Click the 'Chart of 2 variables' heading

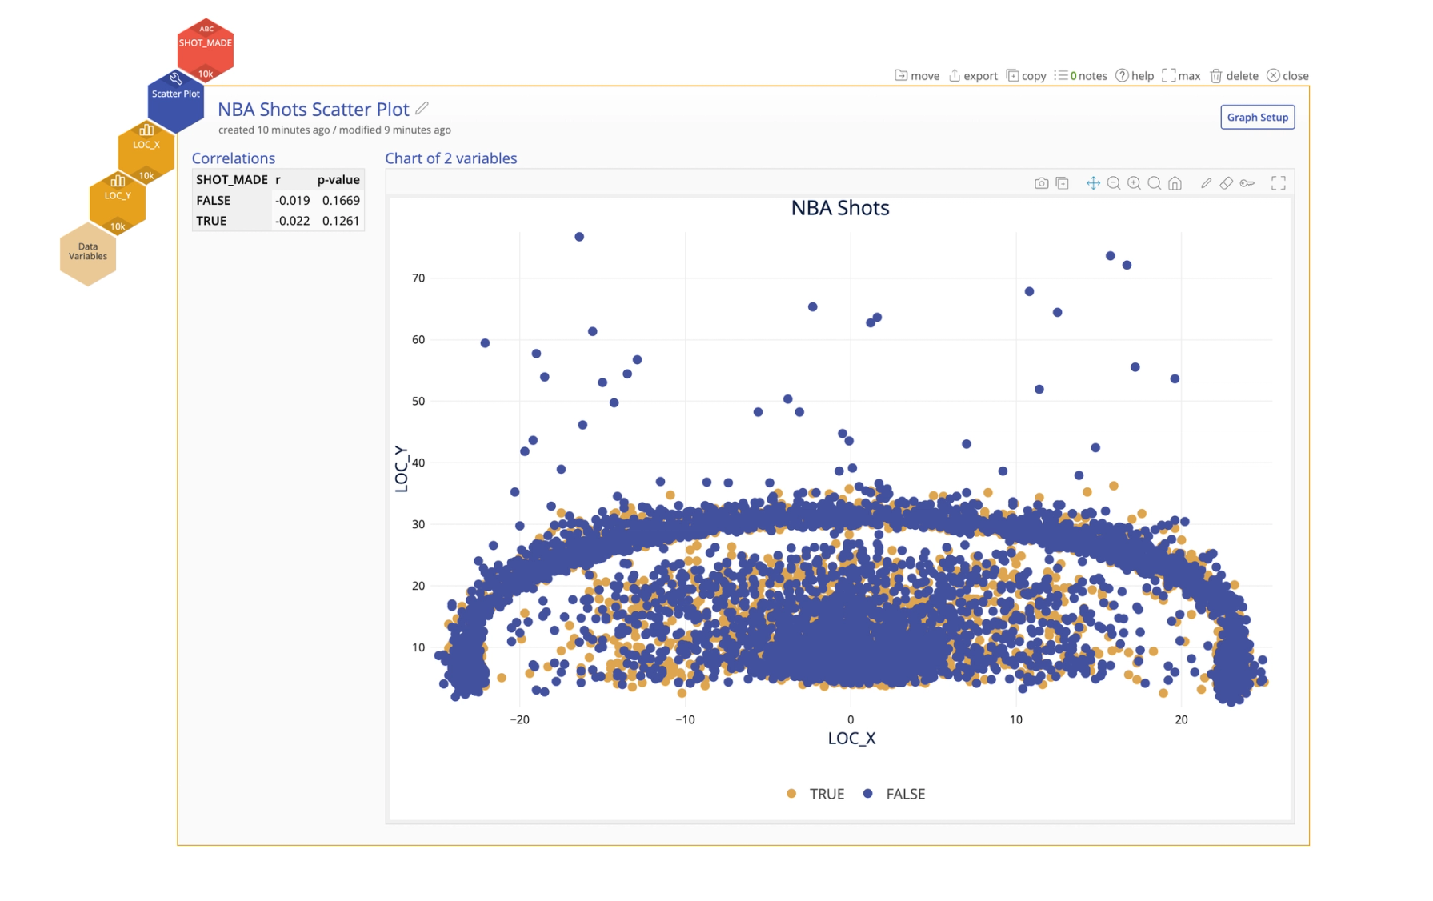(x=451, y=158)
